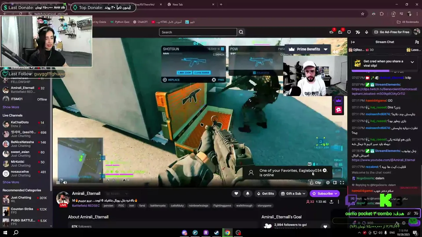This screenshot has width=422, height=237.
Task: Open chat community users list icon
Action: point(417,42)
